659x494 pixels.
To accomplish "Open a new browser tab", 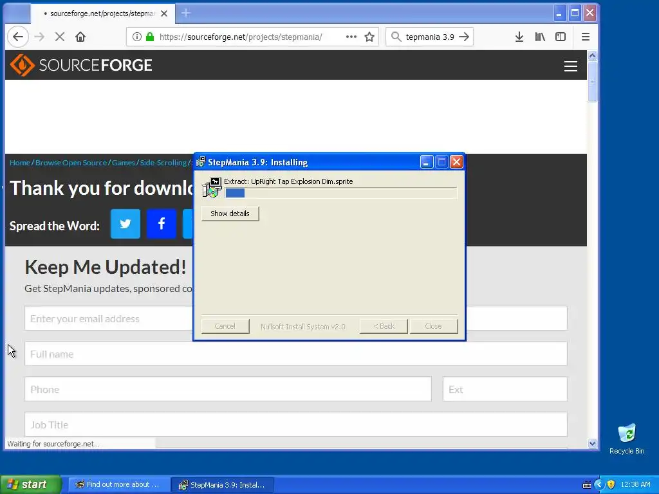I will pos(186,14).
